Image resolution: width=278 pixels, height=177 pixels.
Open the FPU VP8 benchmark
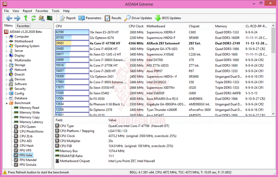[23, 150]
